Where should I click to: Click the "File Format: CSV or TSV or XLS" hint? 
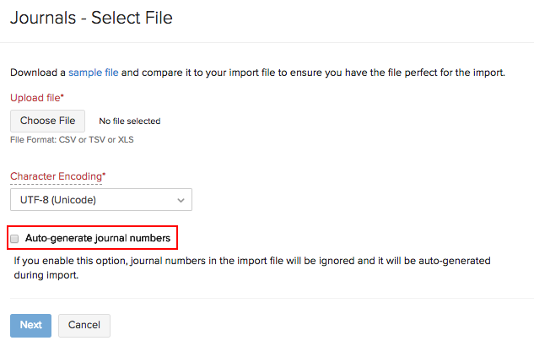72,139
